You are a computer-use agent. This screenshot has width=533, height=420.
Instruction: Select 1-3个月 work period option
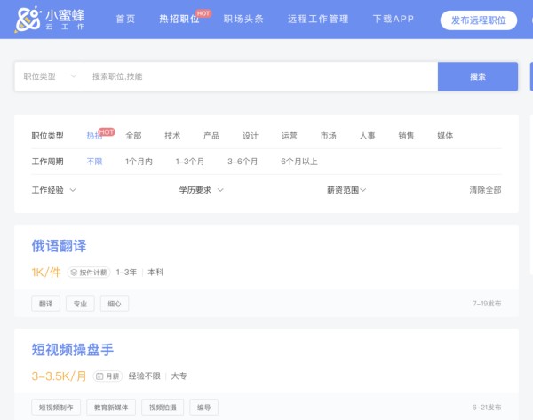coord(190,162)
